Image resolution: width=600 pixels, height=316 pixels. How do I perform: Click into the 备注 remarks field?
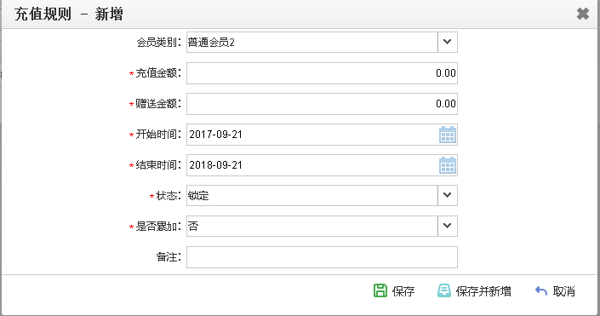(322, 257)
